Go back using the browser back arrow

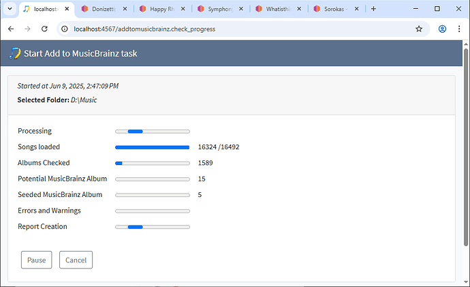coord(11,29)
